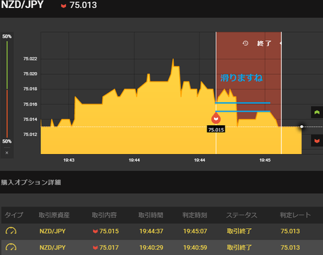
Task: Click 取引終了 status in the 19:44:37 row
Action: pyautogui.click(x=240, y=231)
